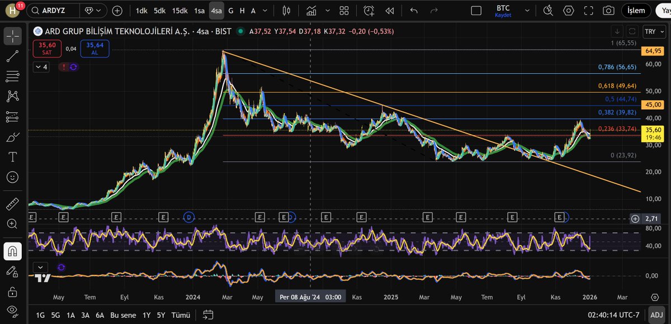Select the 1A date range
Screen dimensions: 671x324
pyautogui.click(x=70, y=315)
